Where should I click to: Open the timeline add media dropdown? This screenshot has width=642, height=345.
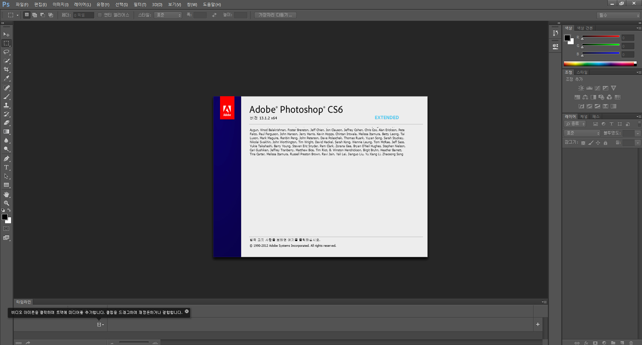point(100,325)
